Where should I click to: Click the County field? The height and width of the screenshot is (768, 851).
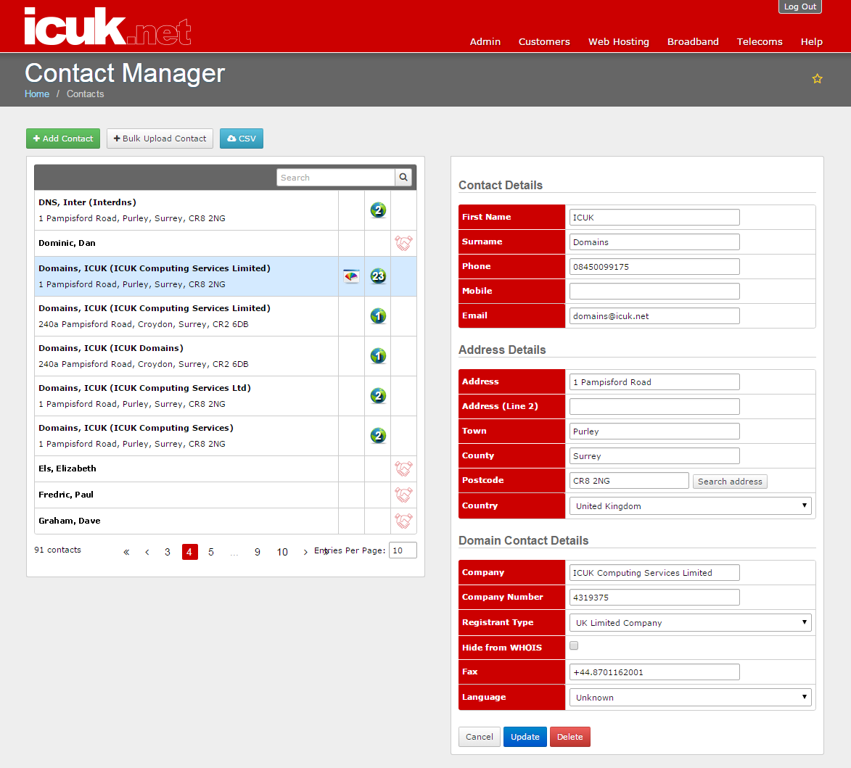pos(654,455)
